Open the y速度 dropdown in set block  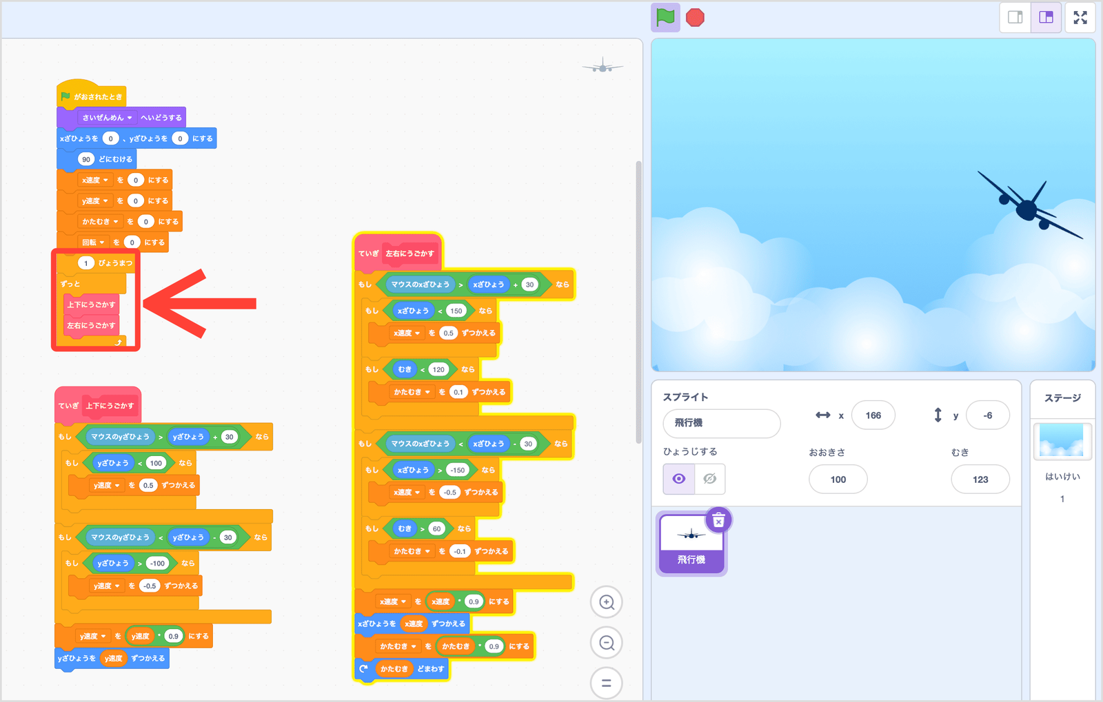pos(95,201)
